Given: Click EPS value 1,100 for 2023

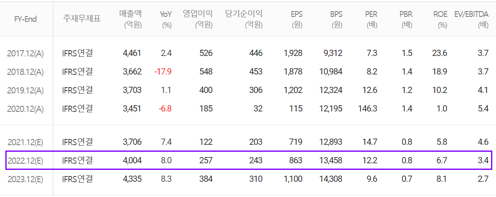Looking at the screenshot, I should [293, 179].
